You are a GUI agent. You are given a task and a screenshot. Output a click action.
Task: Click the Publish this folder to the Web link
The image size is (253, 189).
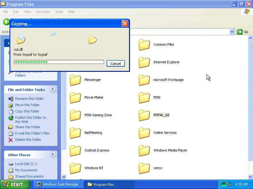tap(30, 120)
